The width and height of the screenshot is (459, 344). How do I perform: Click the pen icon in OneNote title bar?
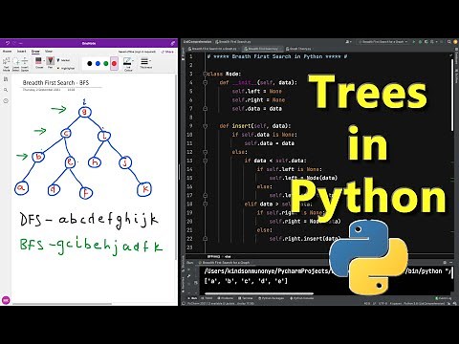[x=173, y=43]
